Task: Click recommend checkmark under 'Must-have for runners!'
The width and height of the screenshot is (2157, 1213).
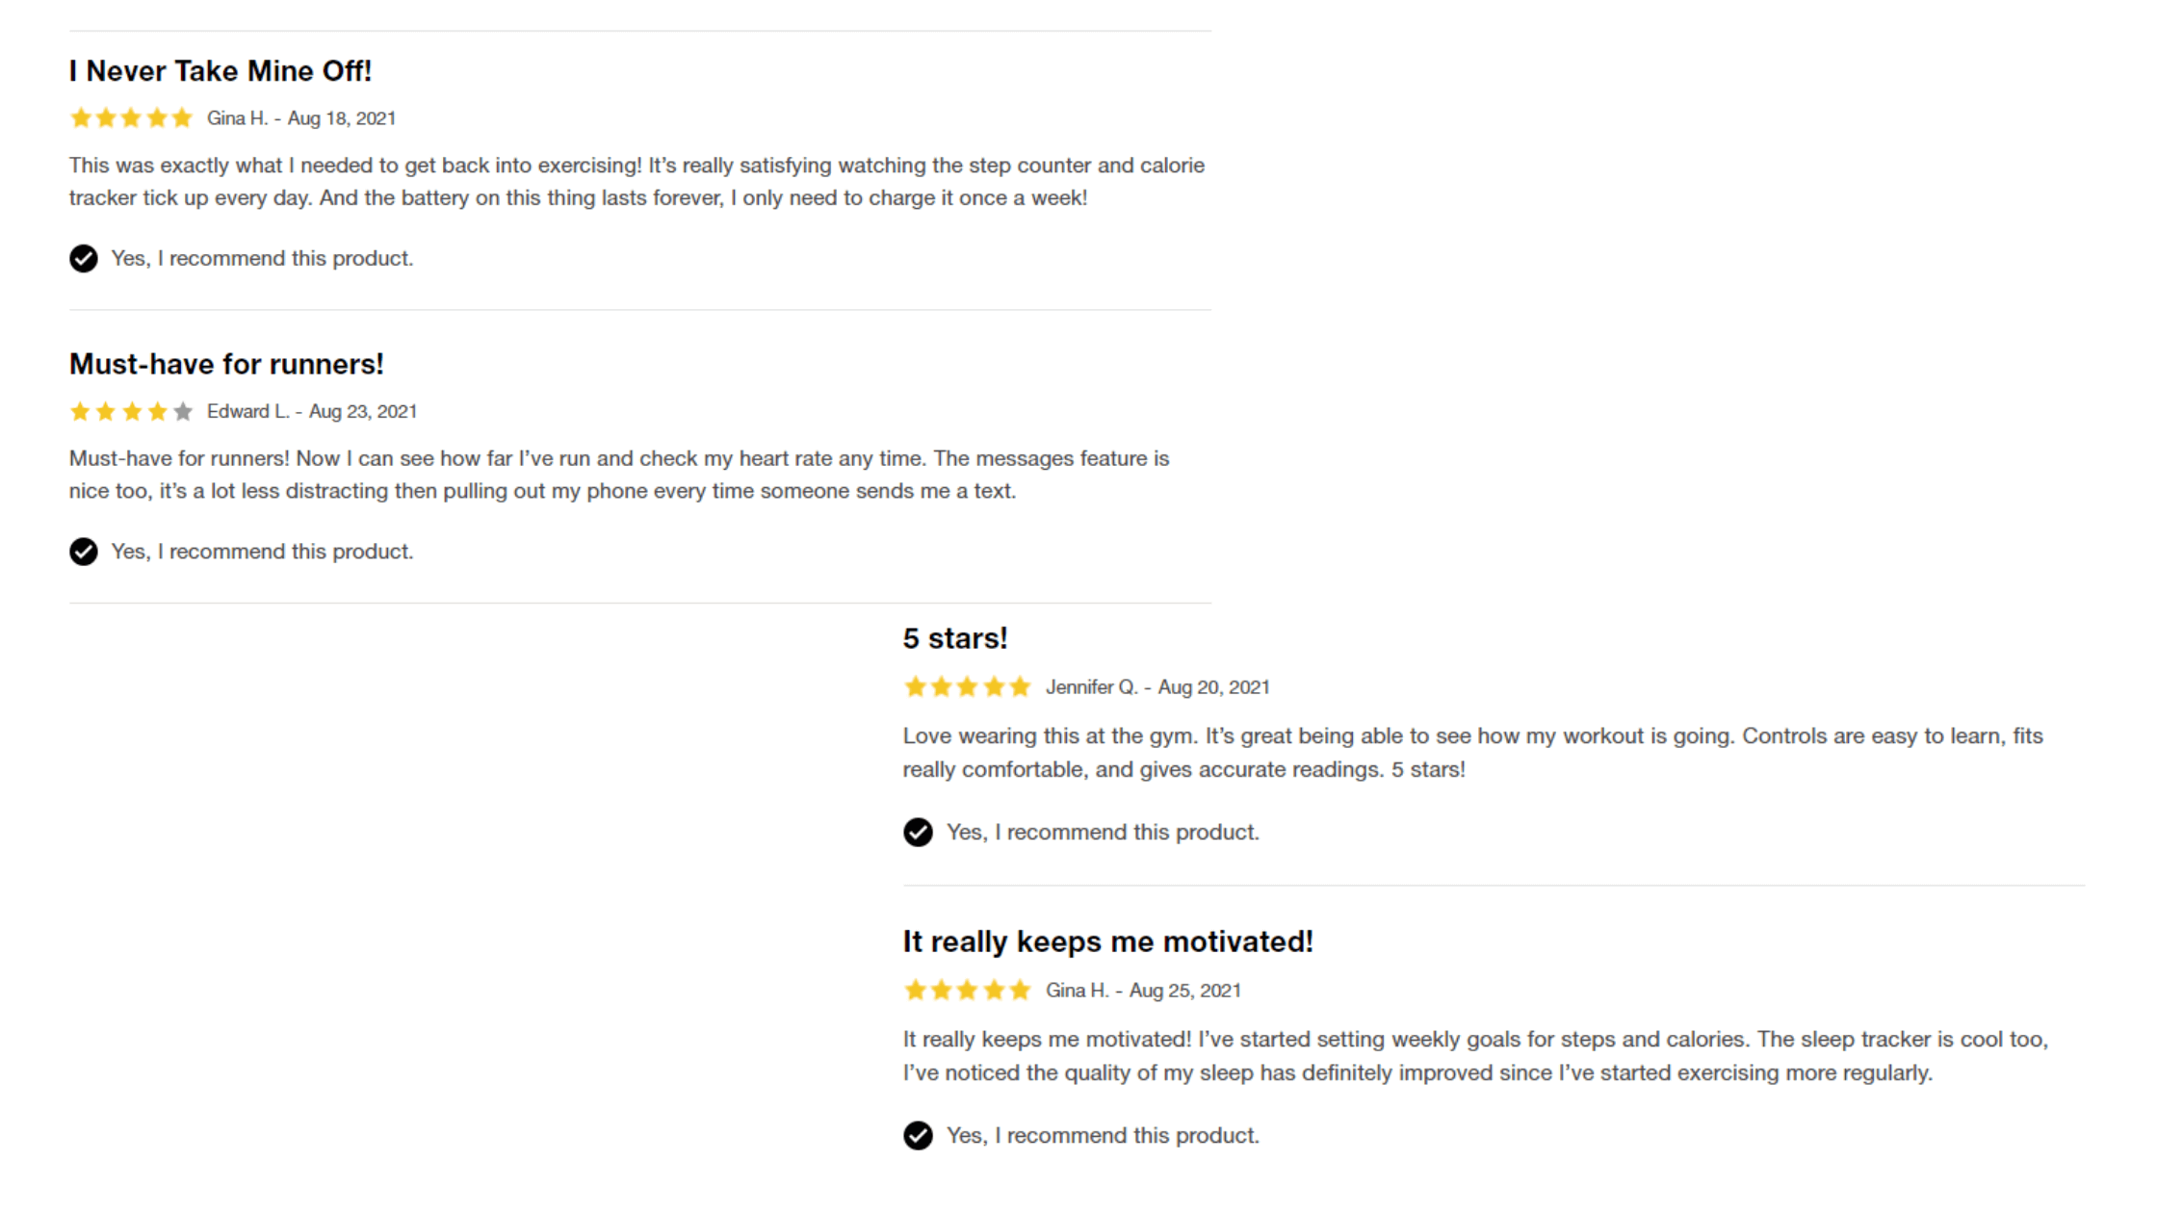Action: (x=84, y=552)
